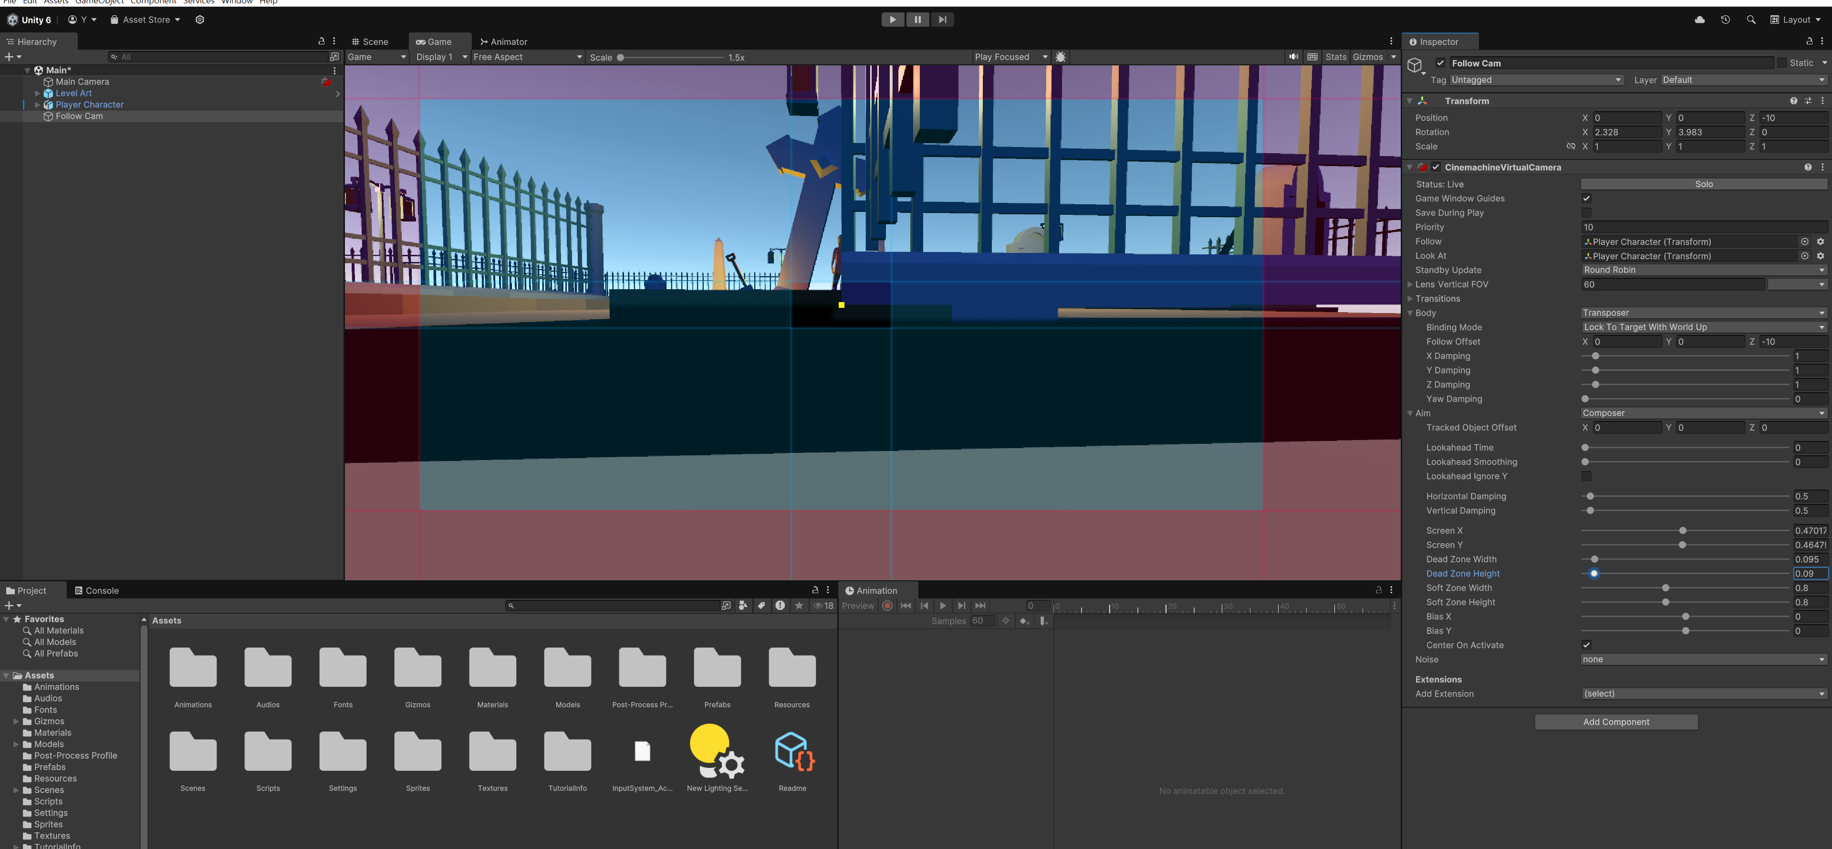Open the Layout dropdown
Image resolution: width=1832 pixels, height=849 pixels.
click(x=1796, y=19)
